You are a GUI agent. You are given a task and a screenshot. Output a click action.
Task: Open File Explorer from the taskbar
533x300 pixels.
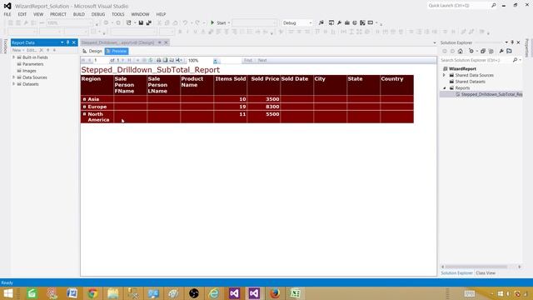(x=113, y=293)
